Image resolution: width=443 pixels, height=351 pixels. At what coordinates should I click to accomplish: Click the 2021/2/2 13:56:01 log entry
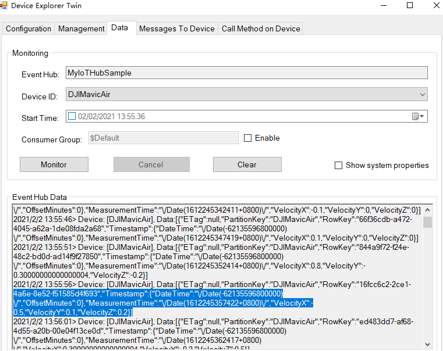(x=213, y=322)
